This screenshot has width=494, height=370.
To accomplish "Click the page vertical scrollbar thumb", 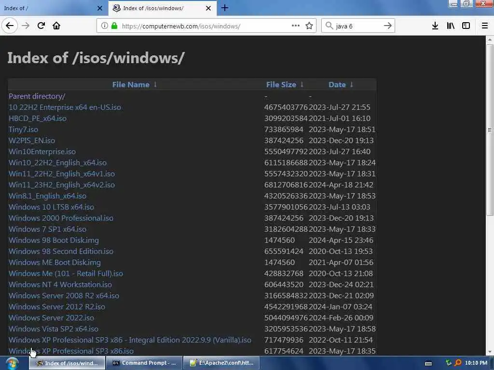I will (489, 130).
